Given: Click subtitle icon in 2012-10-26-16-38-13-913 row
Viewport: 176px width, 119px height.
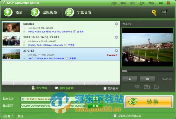Looking at the screenshot, I should pyautogui.click(x=66, y=45).
